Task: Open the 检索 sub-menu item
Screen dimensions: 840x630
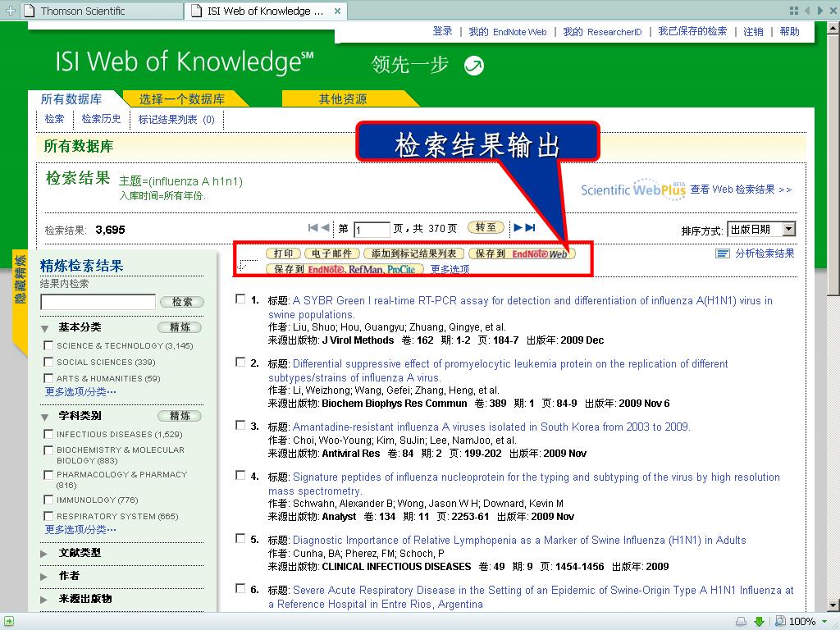Action: click(x=54, y=119)
